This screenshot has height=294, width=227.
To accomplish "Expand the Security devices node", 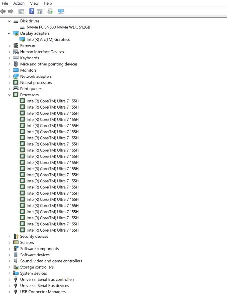I will click(x=9, y=237).
